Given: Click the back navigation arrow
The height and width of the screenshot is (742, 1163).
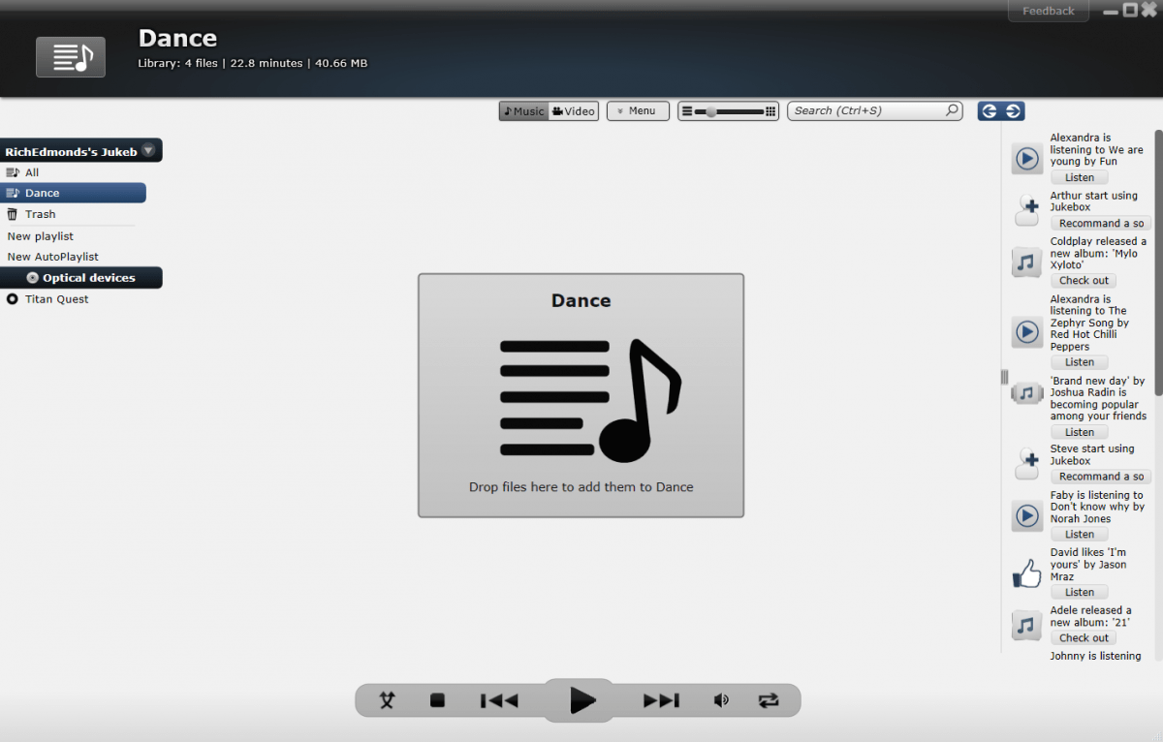Looking at the screenshot, I should (988, 110).
